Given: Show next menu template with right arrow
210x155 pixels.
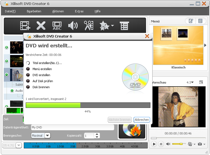Looking at the screenshot, I should [205, 45].
